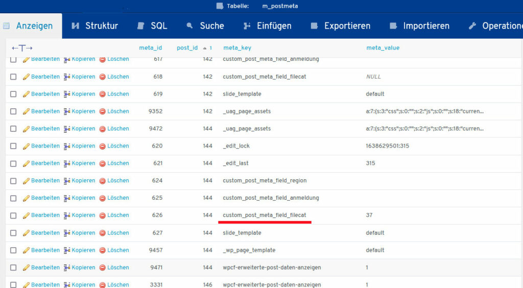Select checkbox for row meta_id 620
The width and height of the screenshot is (523, 288).
(13, 146)
